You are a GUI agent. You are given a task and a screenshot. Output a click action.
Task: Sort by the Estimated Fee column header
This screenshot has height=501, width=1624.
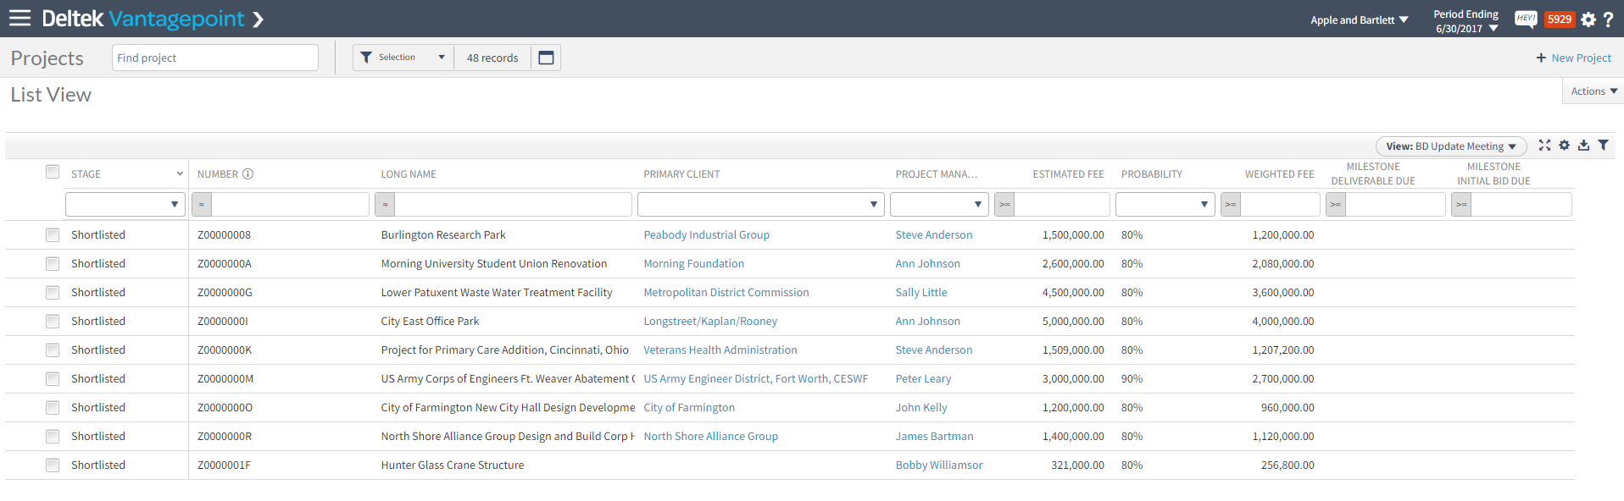[1068, 174]
